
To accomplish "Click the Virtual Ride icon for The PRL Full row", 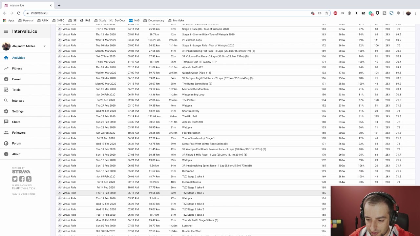I will [x=60, y=116].
